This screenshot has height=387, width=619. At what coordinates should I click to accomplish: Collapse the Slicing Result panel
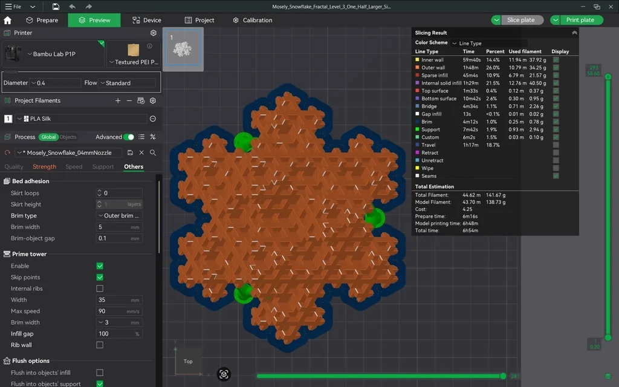574,33
